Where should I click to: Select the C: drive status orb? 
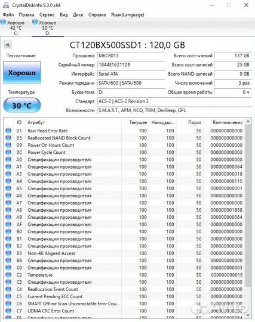coord(3,22)
